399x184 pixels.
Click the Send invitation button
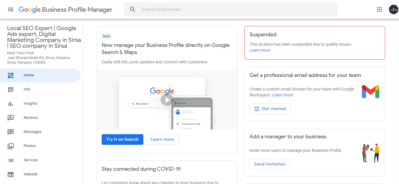pos(270,164)
